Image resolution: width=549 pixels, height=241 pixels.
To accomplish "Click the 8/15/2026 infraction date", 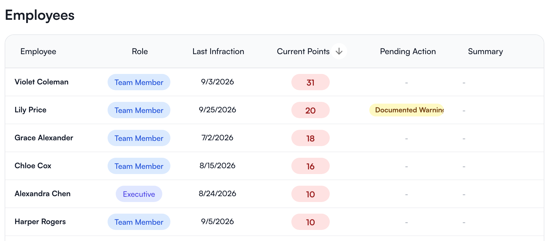I will click(x=218, y=166).
